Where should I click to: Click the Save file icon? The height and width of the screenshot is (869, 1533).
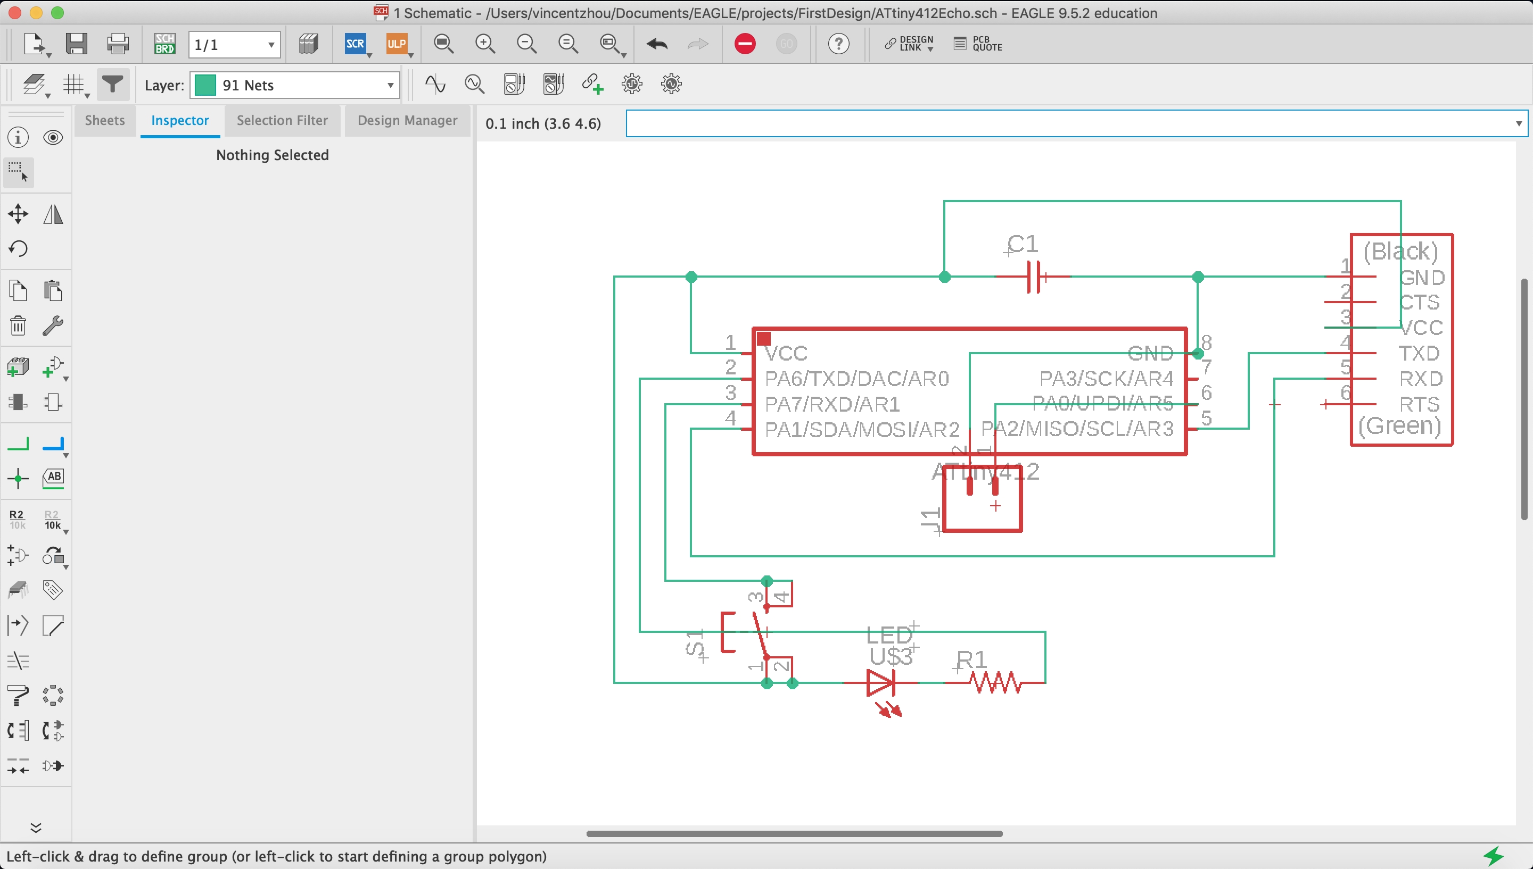77,44
